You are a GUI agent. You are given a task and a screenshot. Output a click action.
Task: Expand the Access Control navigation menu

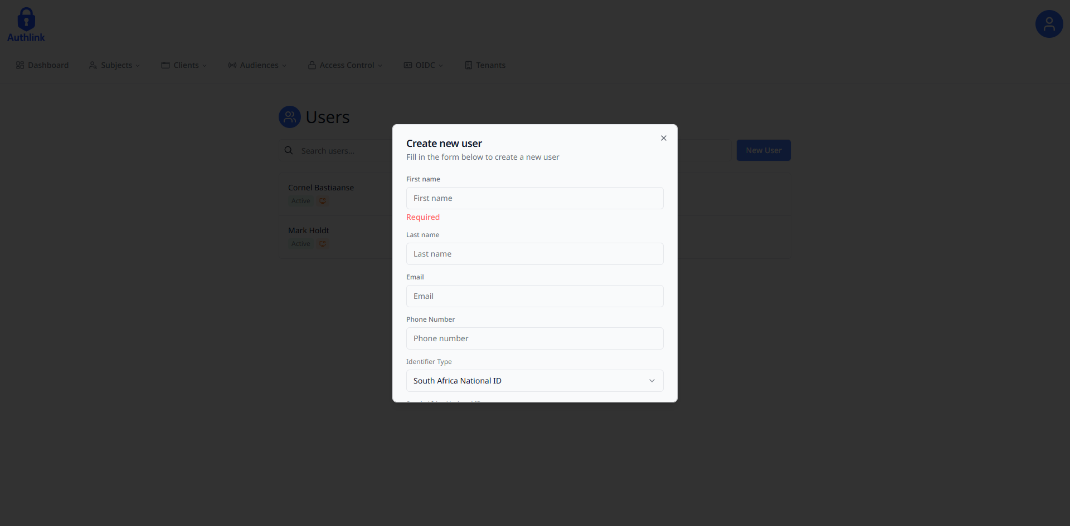point(346,65)
